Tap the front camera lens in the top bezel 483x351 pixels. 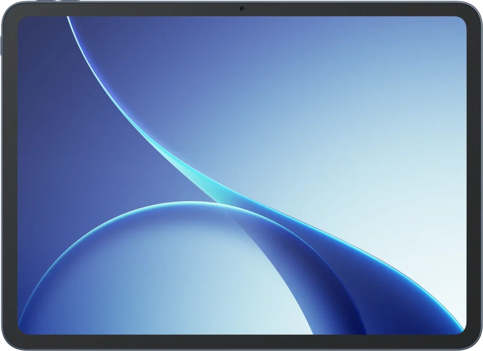tap(241, 9)
